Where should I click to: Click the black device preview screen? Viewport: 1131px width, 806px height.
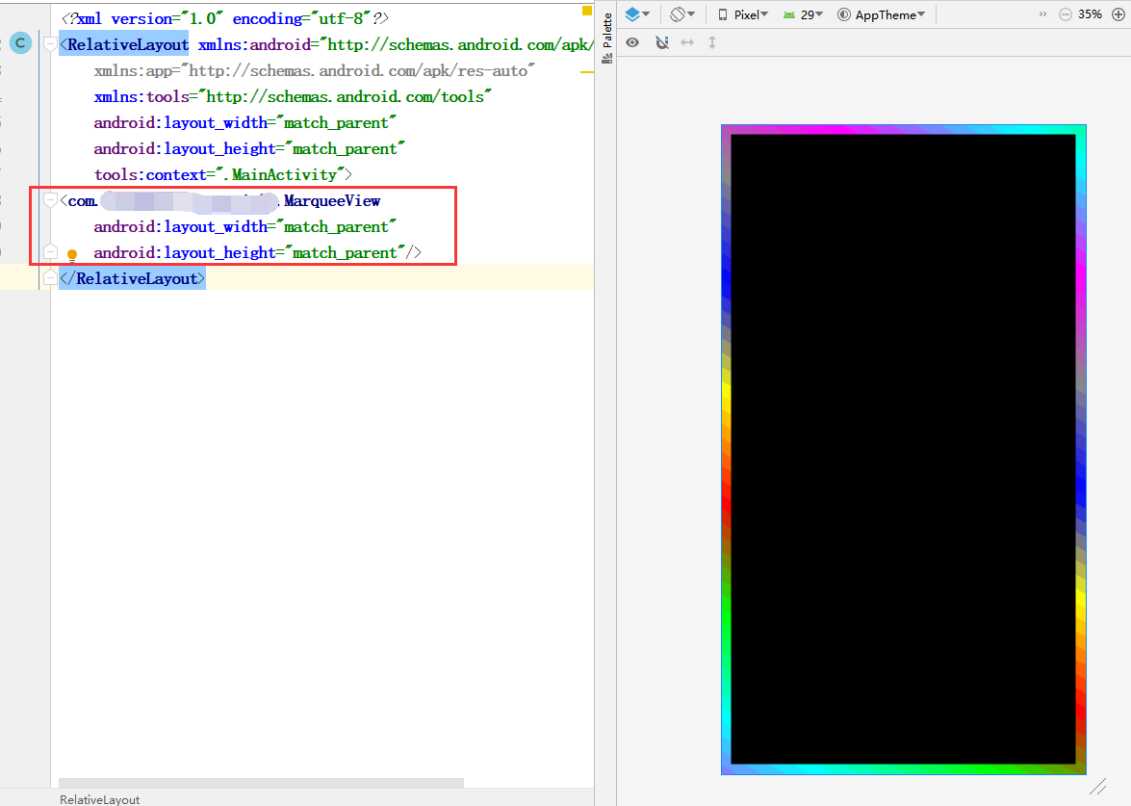(903, 449)
